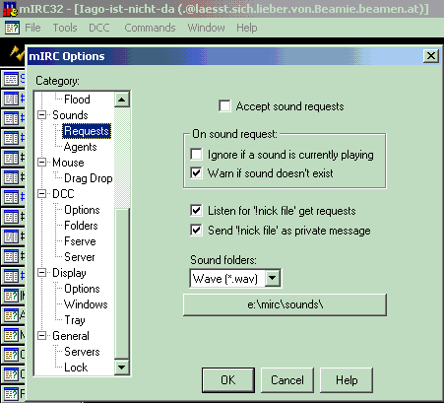
Task: Open the window control icon beside File menu
Action: pos(13,28)
